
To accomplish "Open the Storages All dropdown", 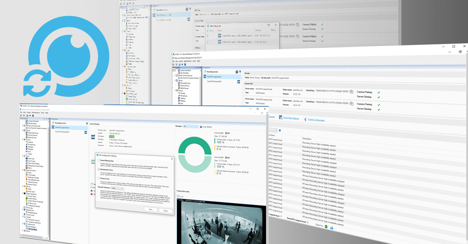I will click(191, 126).
